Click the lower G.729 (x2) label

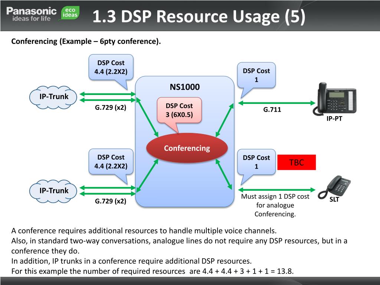point(111,201)
